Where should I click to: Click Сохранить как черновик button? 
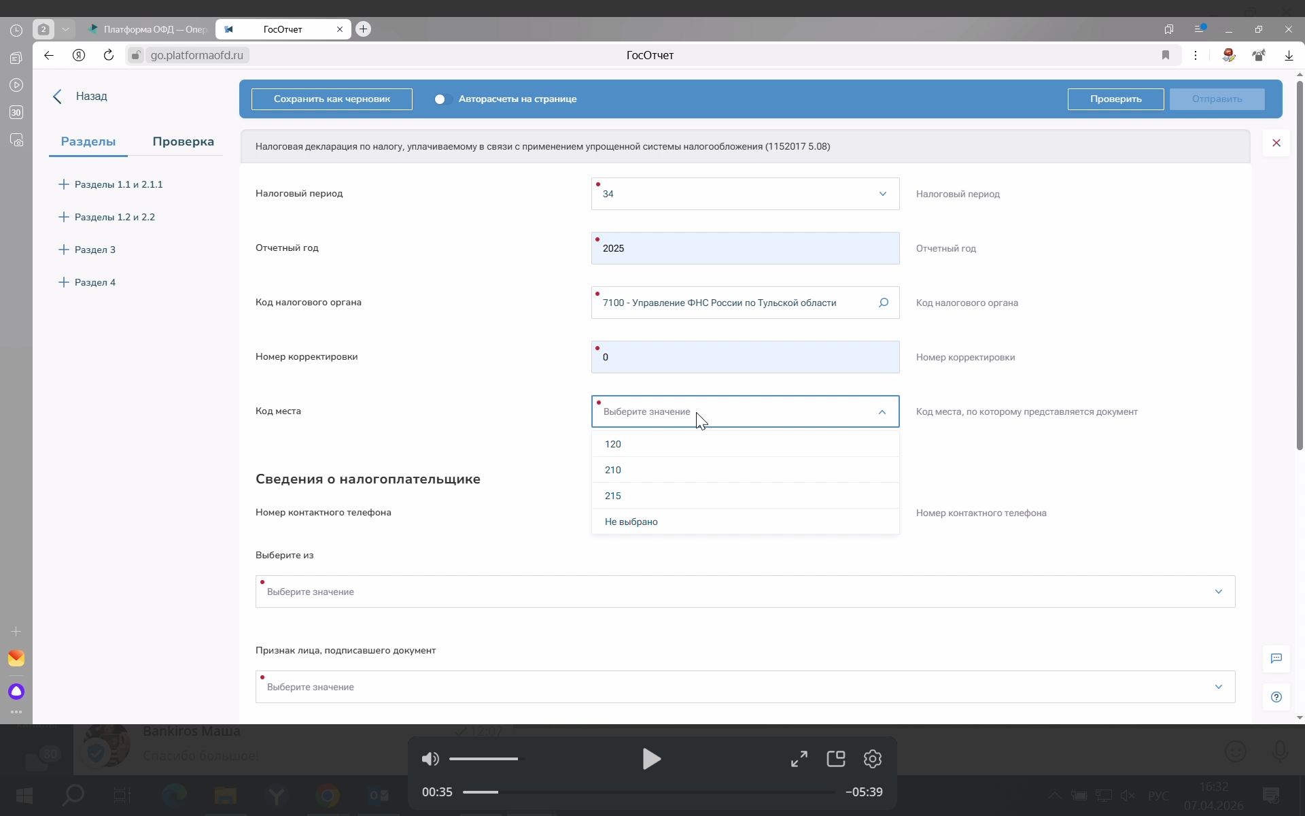point(332,99)
